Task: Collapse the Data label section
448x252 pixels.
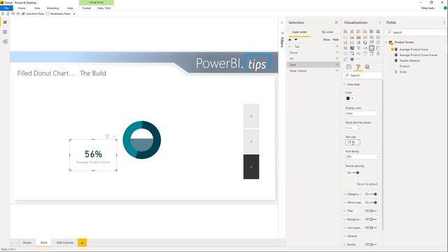Action: coord(344,84)
